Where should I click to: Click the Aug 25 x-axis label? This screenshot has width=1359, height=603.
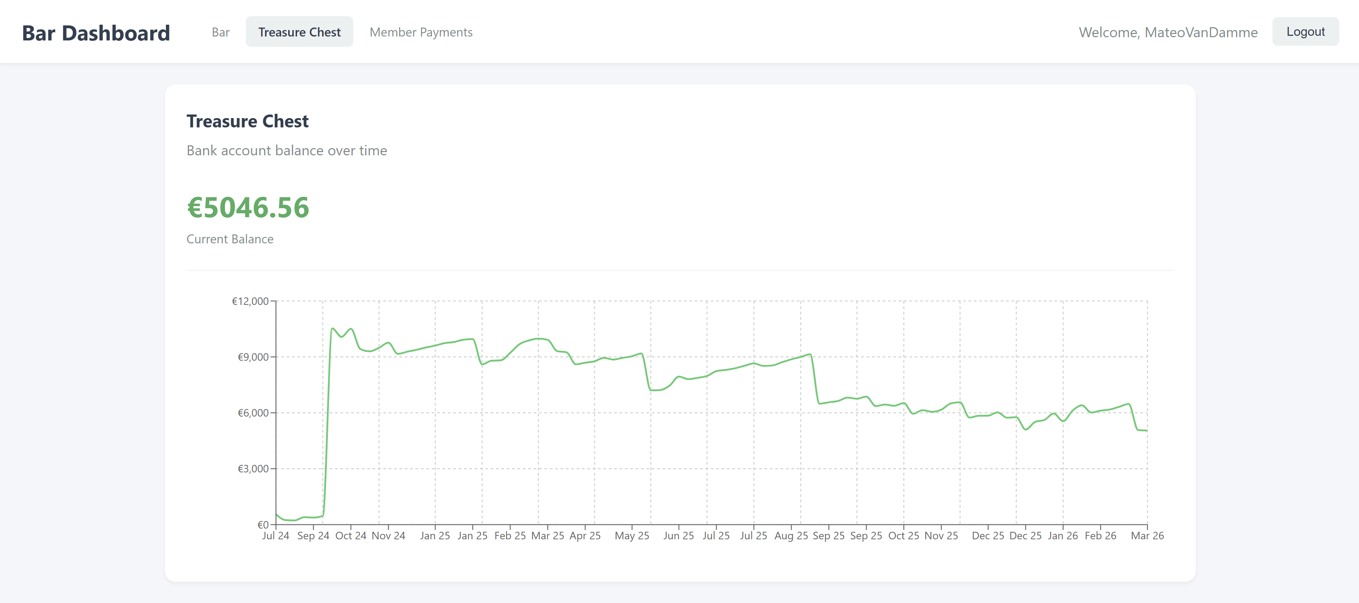point(791,535)
